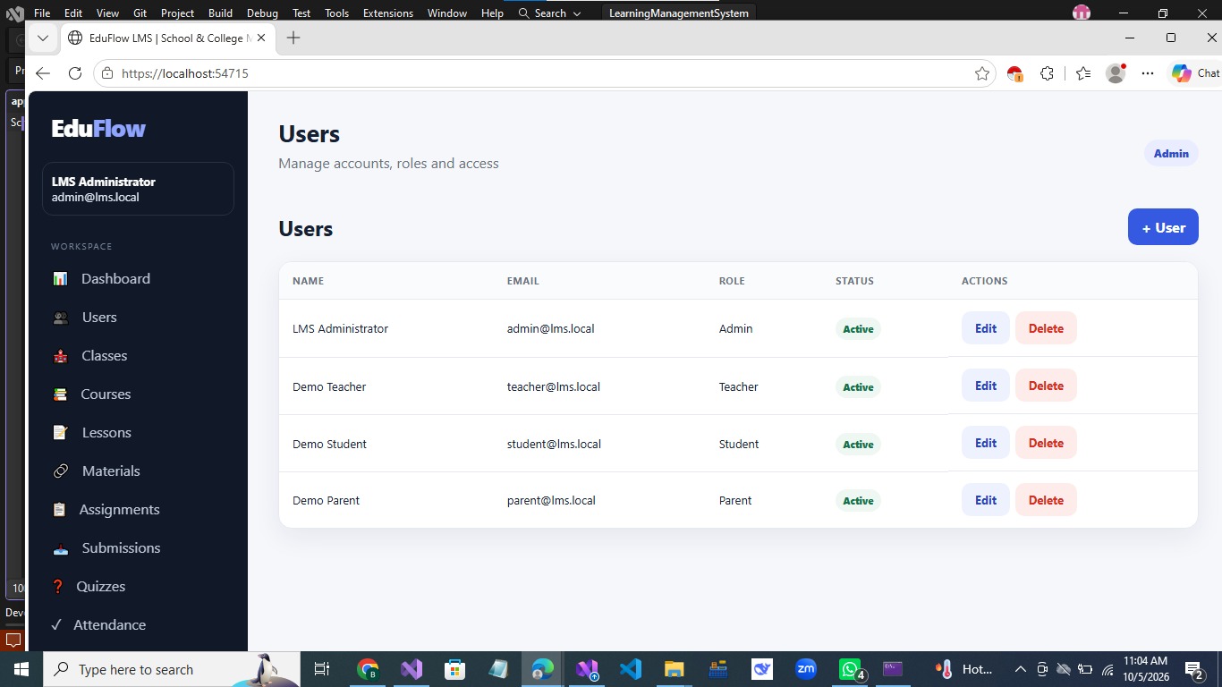1222x687 pixels.
Task: Delete the Demo Teacher user
Action: (1046, 386)
